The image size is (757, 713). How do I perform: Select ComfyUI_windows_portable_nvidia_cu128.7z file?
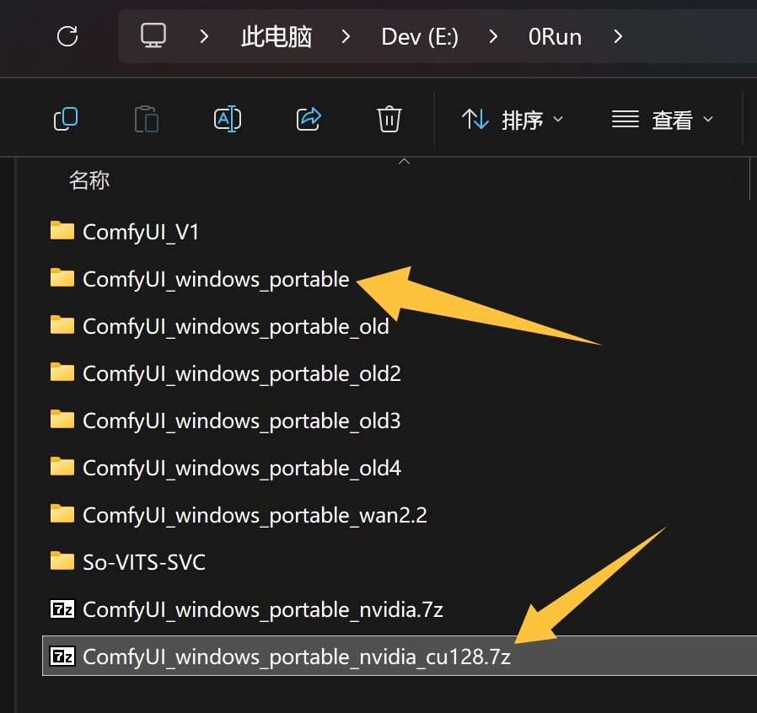(296, 657)
